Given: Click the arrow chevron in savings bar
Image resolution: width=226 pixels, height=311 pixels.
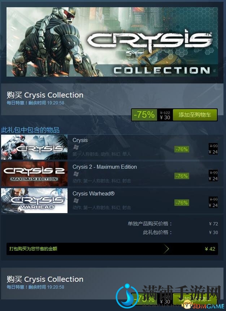Looking at the screenshot, I should (x=166, y=249).
